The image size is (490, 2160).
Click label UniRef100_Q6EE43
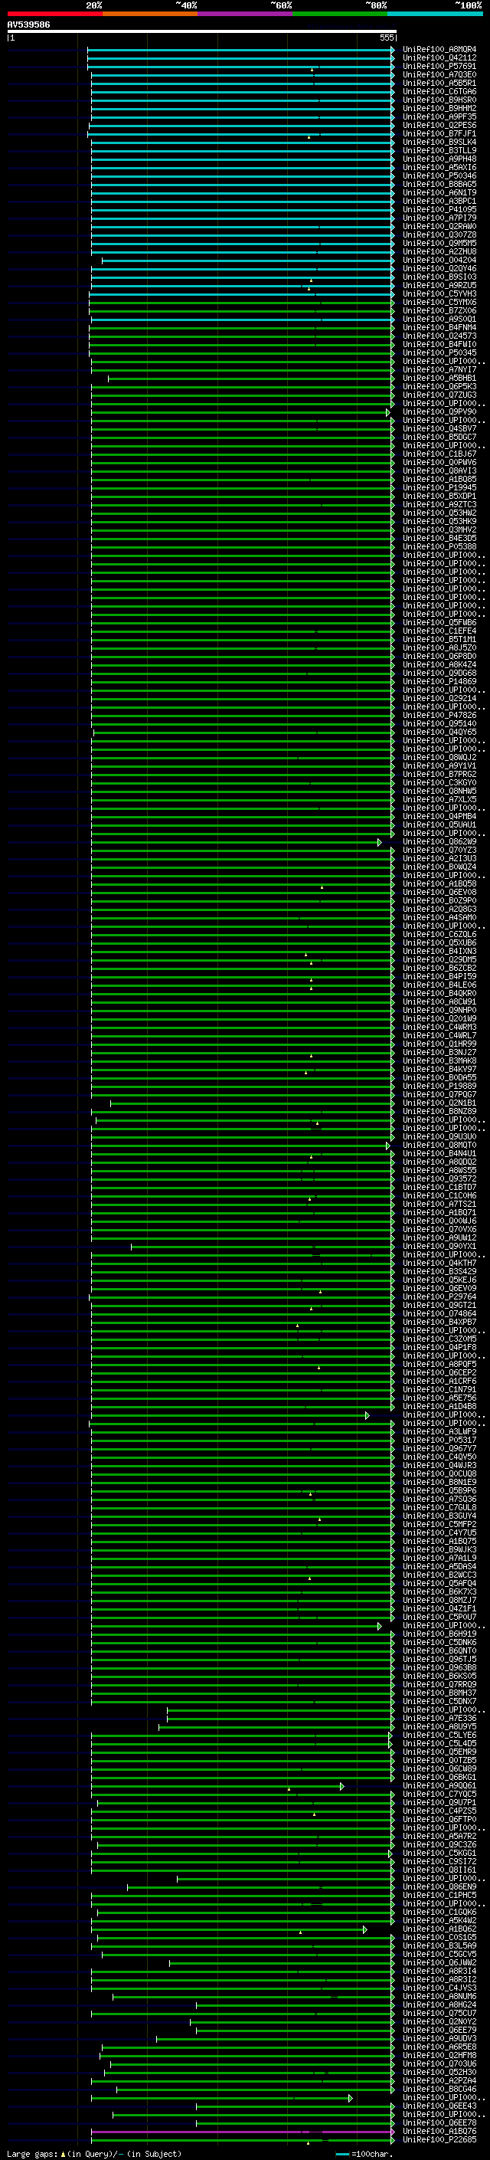click(x=439, y=2106)
